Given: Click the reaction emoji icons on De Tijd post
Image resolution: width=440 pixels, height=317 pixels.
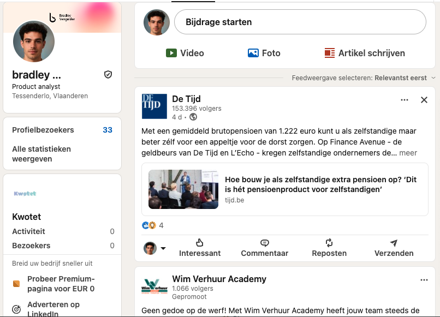Looking at the screenshot, I should (148, 225).
